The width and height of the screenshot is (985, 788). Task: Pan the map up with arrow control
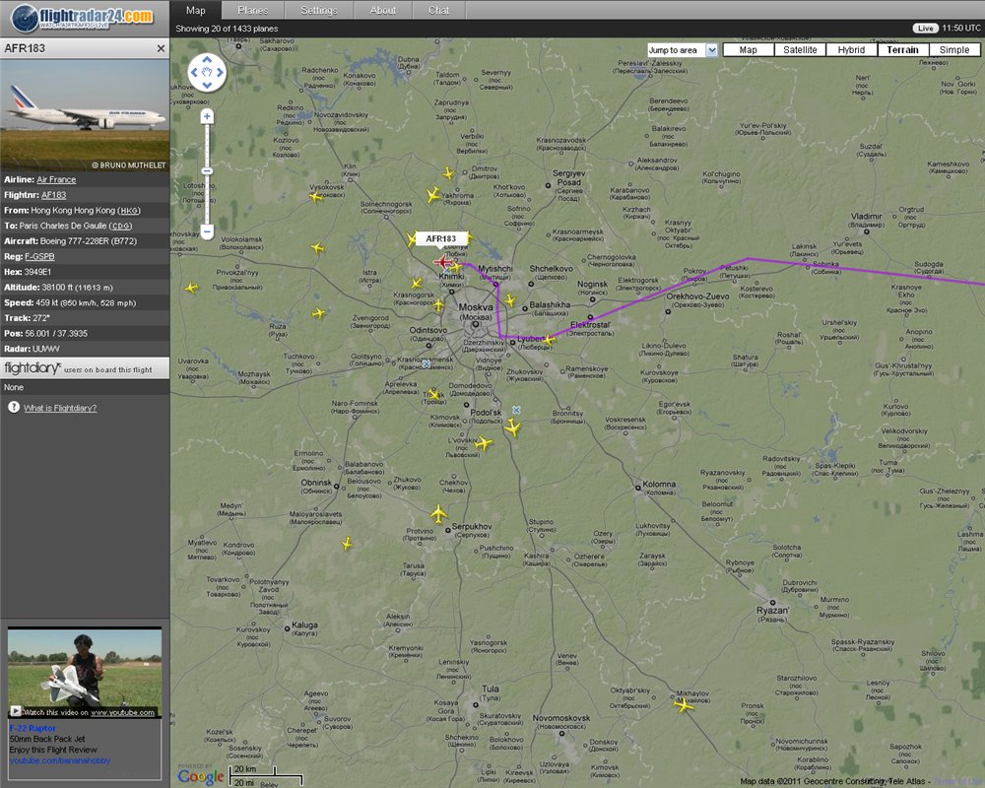pyautogui.click(x=207, y=60)
